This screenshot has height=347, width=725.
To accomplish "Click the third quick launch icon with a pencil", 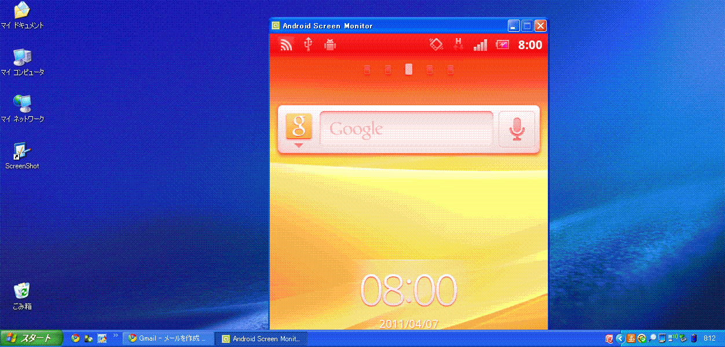I will [x=102, y=338].
